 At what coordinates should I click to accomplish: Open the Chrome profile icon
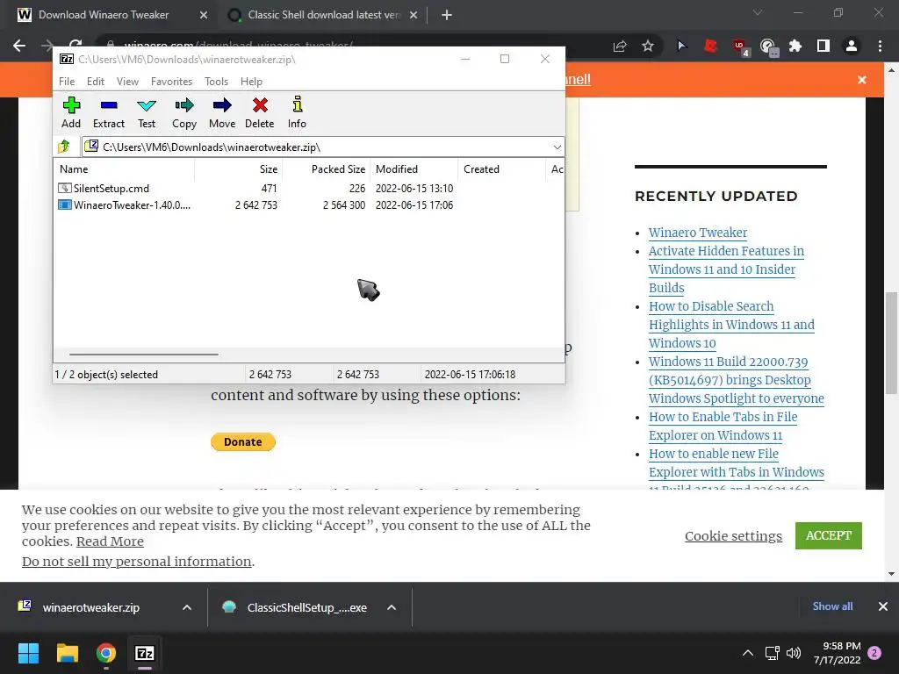pyautogui.click(x=852, y=46)
